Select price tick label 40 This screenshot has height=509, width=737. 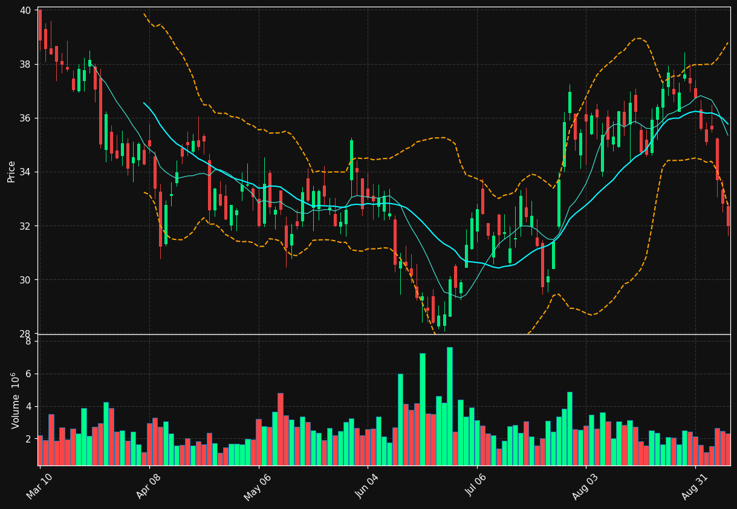point(25,10)
